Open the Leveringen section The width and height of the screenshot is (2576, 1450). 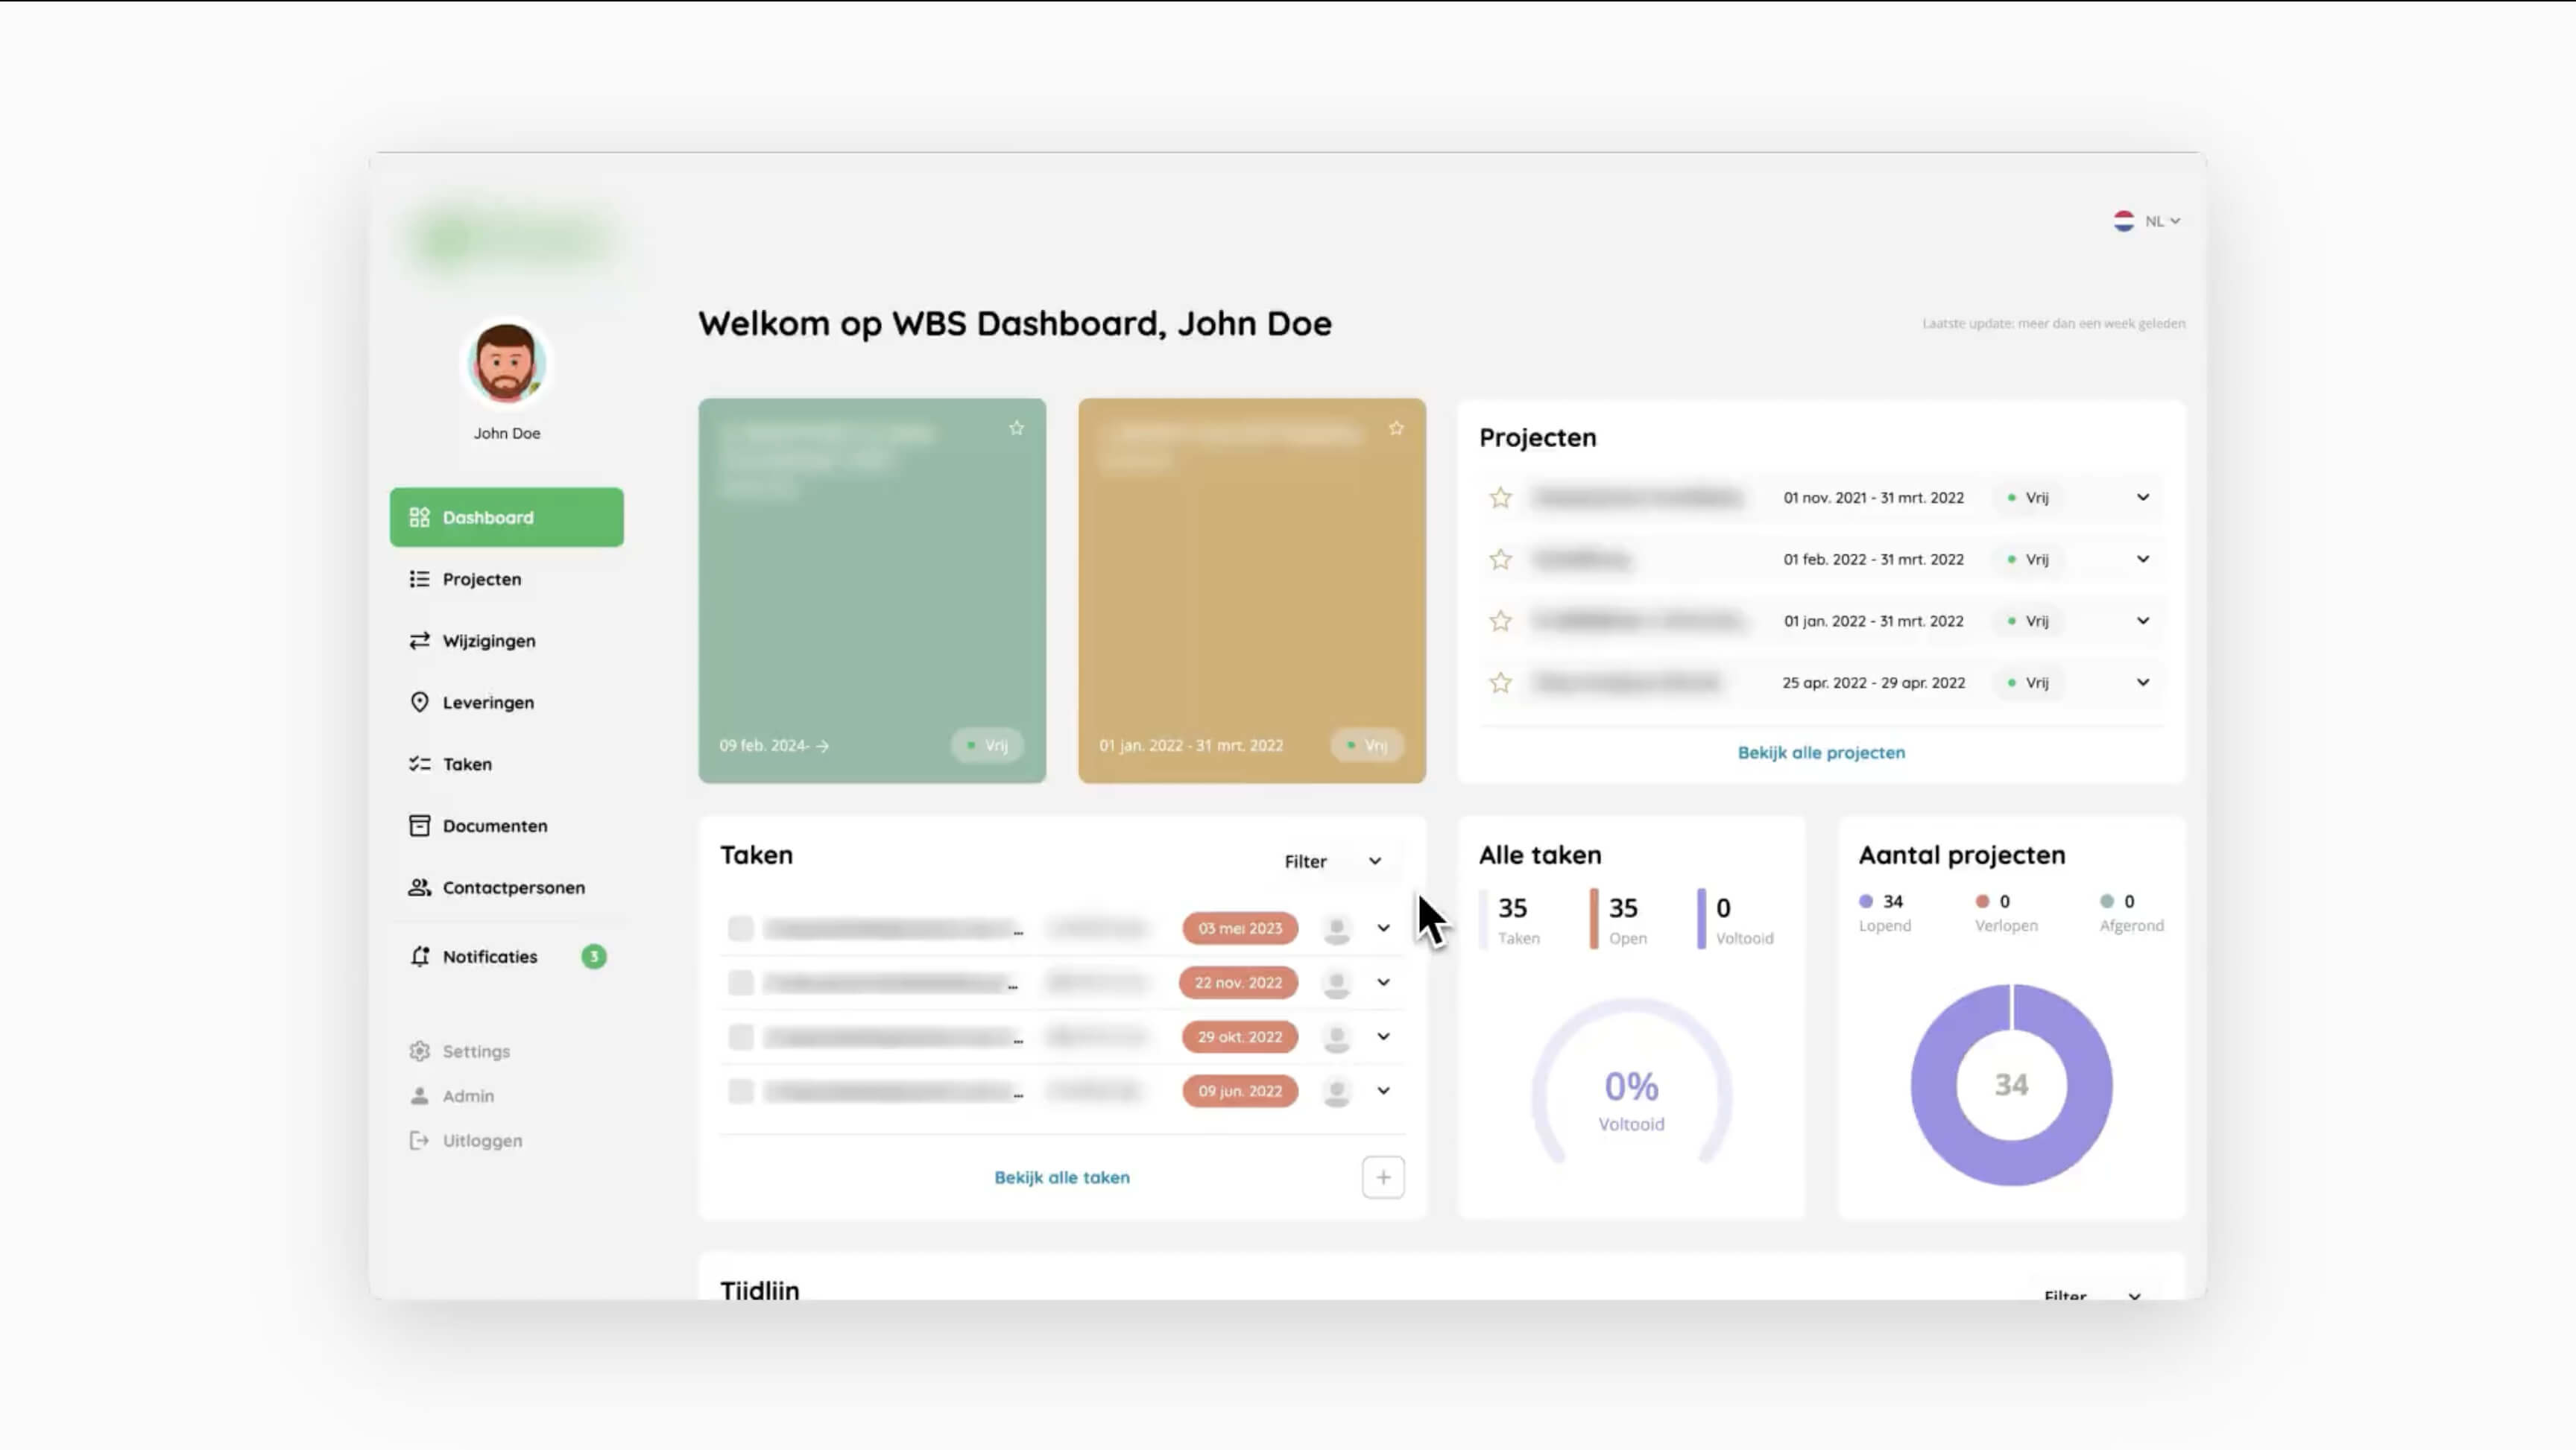[x=488, y=702]
